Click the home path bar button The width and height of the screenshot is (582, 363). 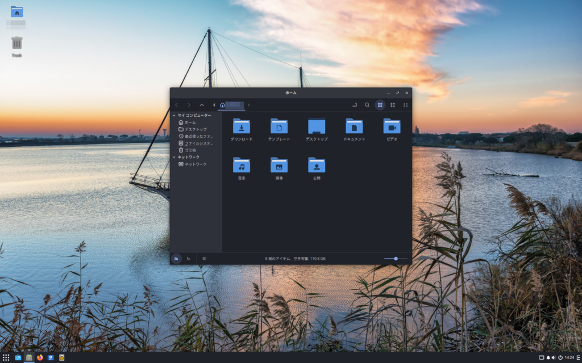(232, 105)
